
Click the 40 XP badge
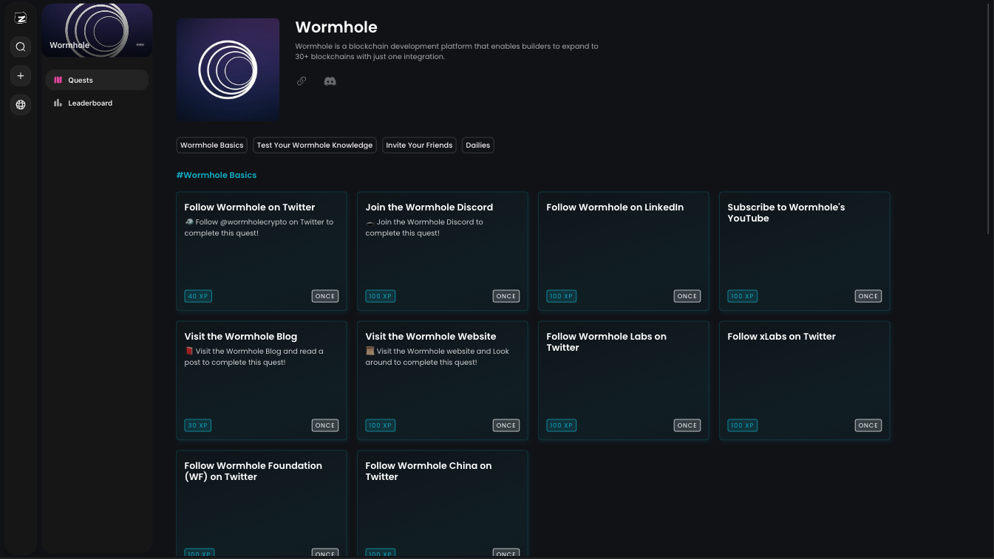coord(197,295)
